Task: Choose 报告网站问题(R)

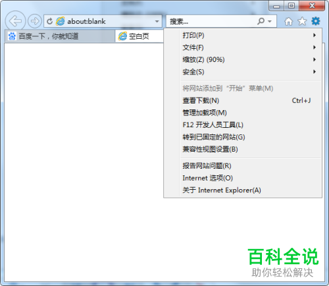Action: pyautogui.click(x=243, y=165)
